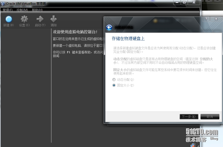223x147 pixels.
Task: Click the dialog help question mark button
Action: click(206, 19)
